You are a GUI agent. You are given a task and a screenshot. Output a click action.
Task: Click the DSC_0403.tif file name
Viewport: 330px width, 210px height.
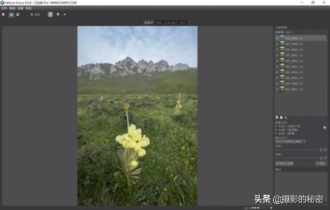pos(294,67)
